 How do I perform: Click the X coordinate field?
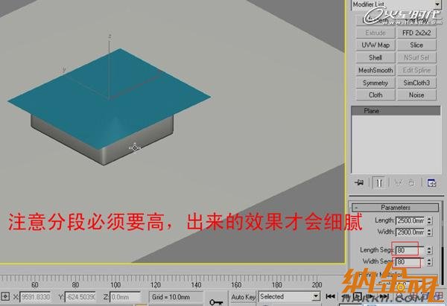click(x=35, y=297)
